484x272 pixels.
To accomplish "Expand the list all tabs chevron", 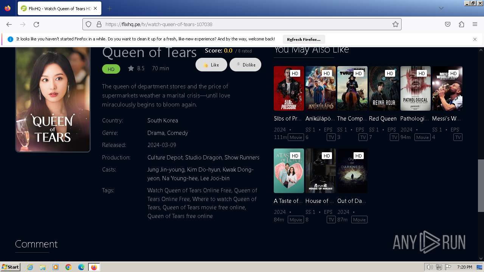I will [x=441, y=8].
